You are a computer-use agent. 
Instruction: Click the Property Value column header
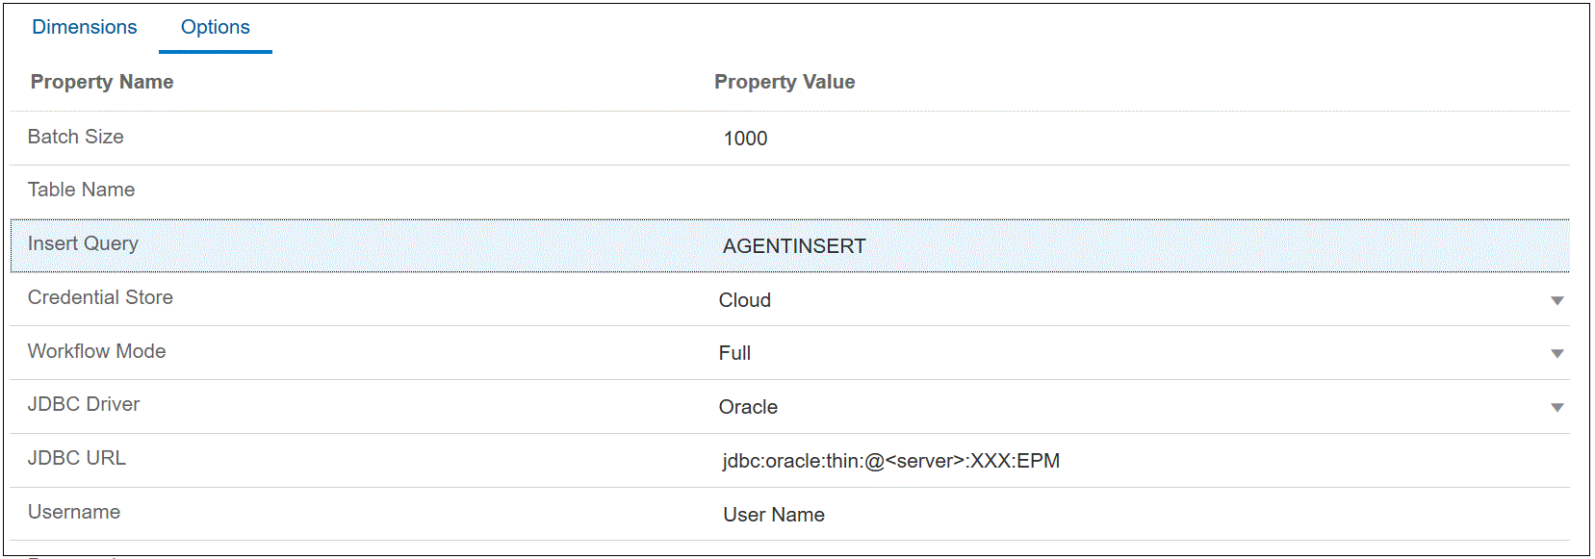(785, 82)
